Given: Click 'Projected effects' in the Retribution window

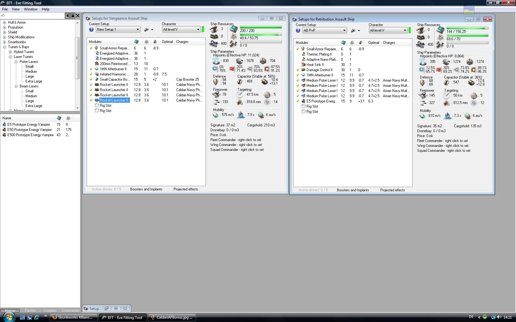Looking at the screenshot, I should [393, 190].
